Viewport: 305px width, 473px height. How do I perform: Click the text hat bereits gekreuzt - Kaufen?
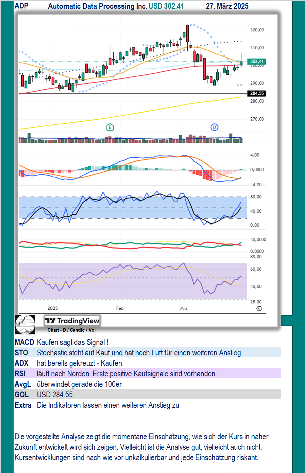tap(79, 363)
